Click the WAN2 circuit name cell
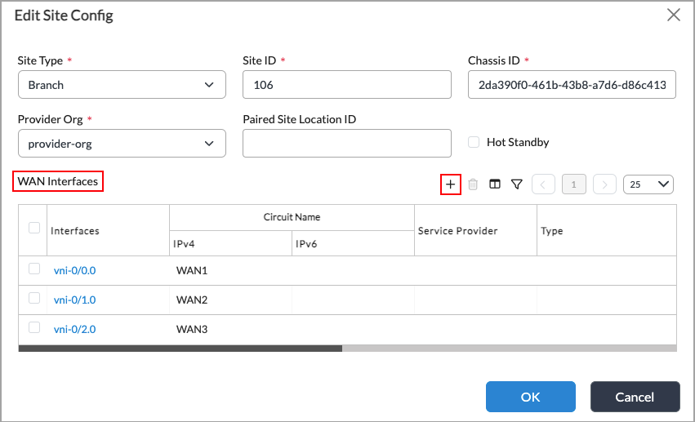Image resolution: width=695 pixels, height=422 pixels. point(230,300)
